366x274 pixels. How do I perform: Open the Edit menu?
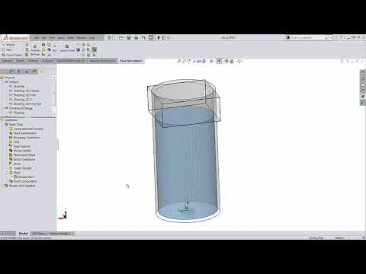coord(44,38)
